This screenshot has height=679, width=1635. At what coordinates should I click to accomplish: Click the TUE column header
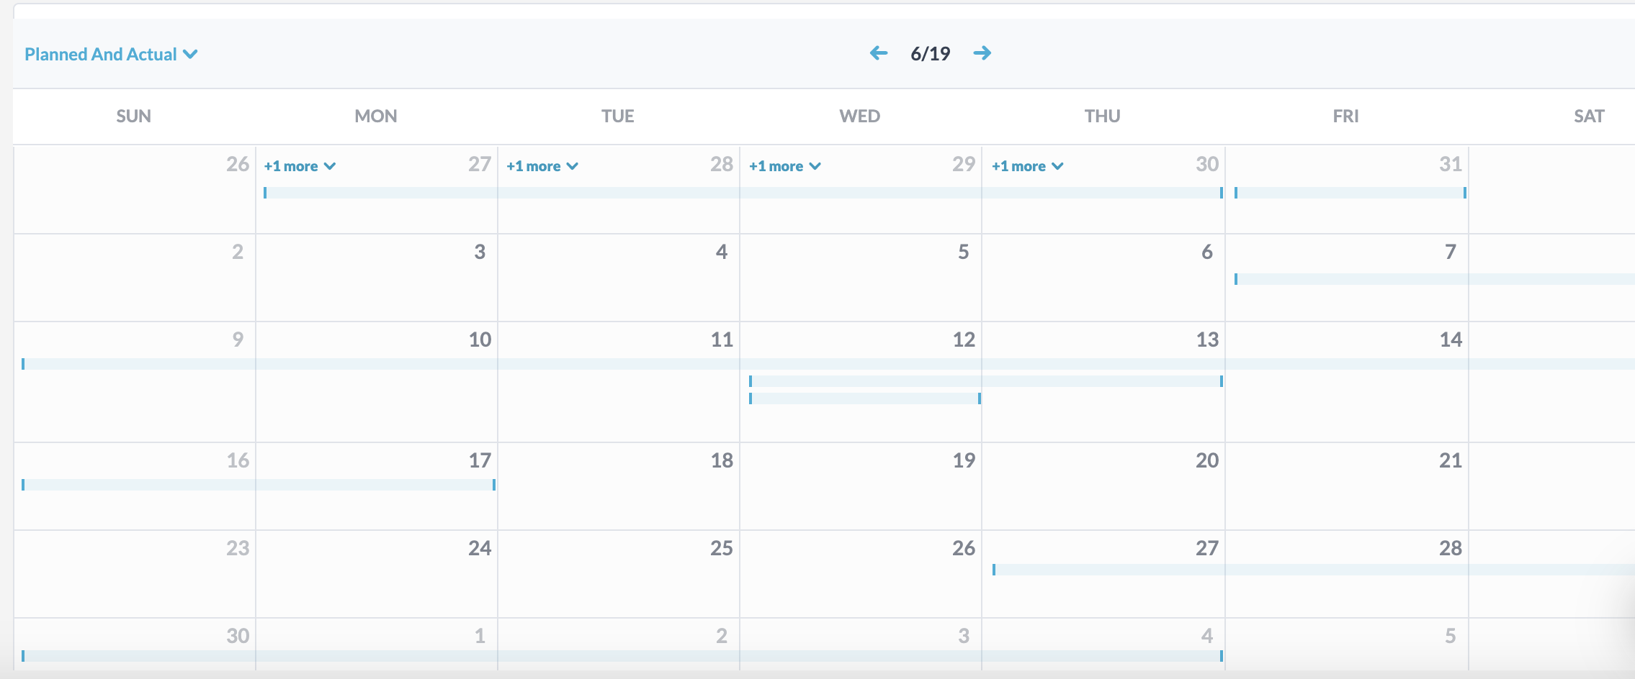pyautogui.click(x=618, y=117)
